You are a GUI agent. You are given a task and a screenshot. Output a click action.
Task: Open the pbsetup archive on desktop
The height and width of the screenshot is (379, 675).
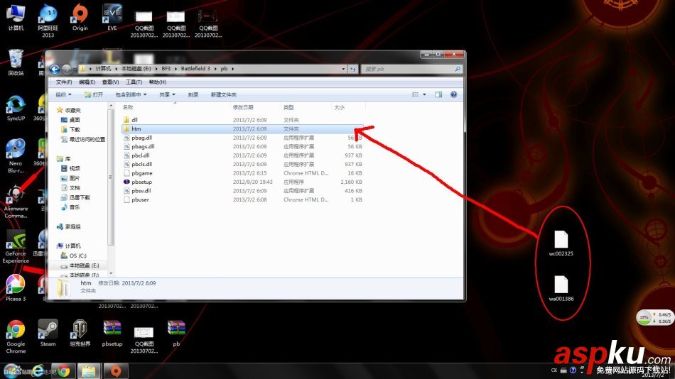[112, 333]
